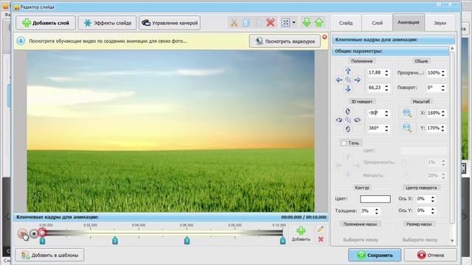Select keyframe marker 3 on timeline
Viewport: 472px width, 265px height.
(187, 241)
